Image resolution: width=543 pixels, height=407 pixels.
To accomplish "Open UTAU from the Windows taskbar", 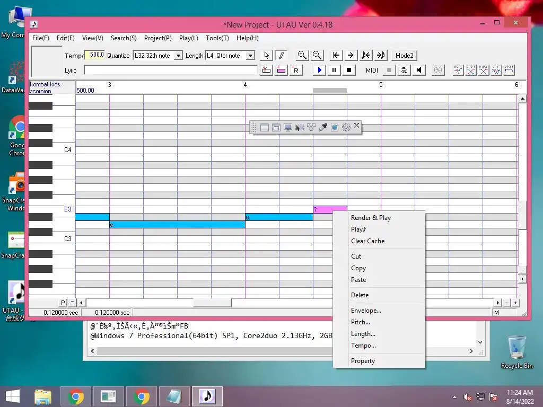I will [207, 396].
